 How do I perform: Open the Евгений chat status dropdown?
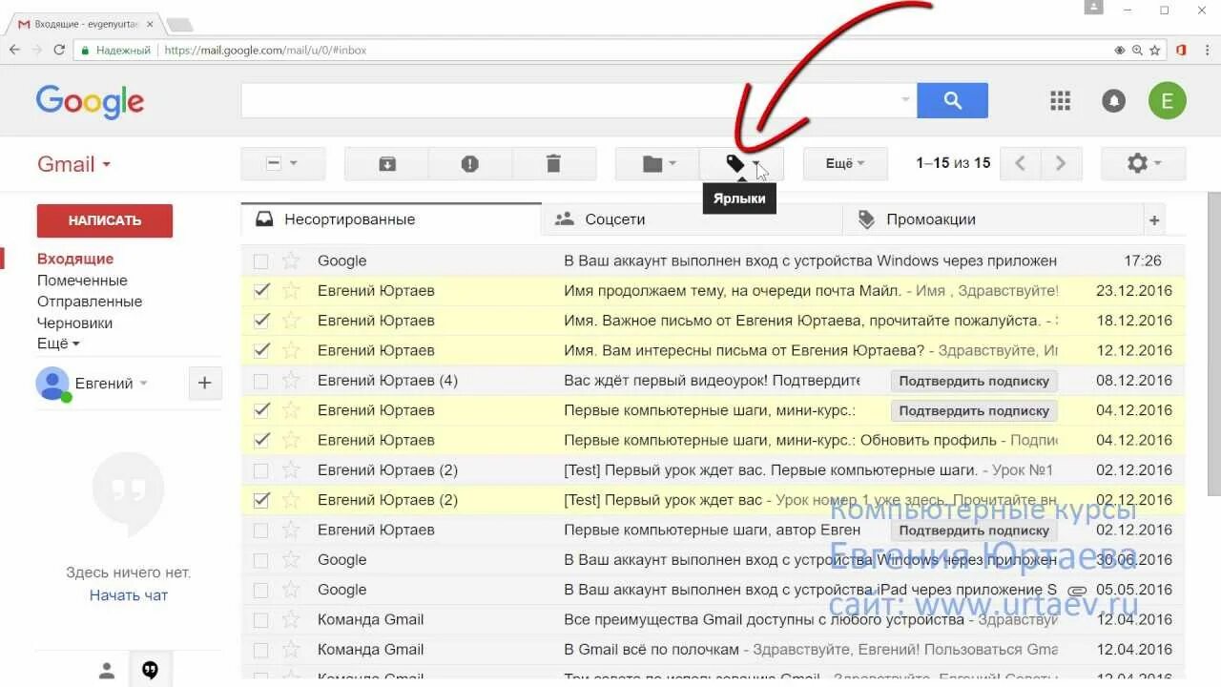[143, 384]
